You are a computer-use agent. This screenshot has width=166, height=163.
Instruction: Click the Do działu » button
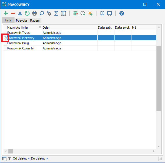tap(39, 158)
